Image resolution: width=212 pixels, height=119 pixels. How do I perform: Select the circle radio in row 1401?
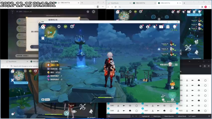[x=171, y=111]
